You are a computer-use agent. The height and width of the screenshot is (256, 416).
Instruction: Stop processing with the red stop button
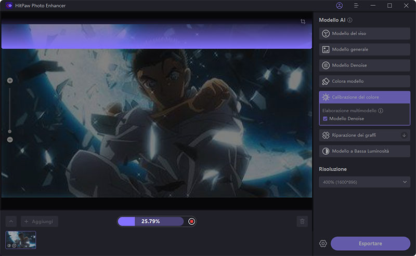191,222
